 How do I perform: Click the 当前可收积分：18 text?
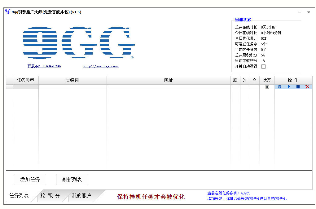250,61
